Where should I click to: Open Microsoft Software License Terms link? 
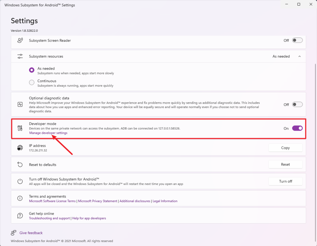[52, 201]
